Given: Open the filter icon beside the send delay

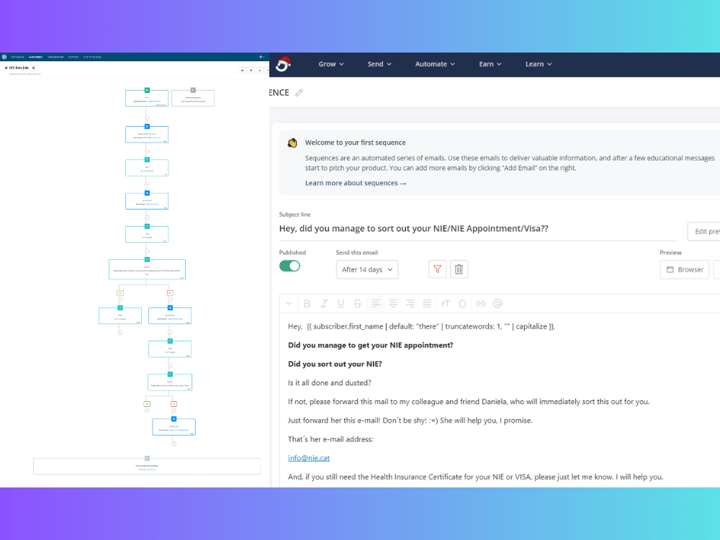Looking at the screenshot, I should [437, 269].
